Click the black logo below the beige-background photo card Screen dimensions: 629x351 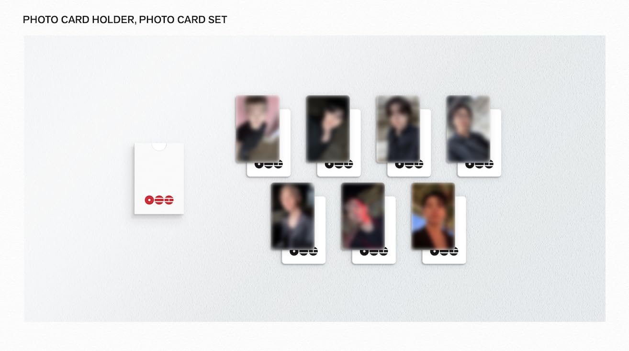(409, 165)
